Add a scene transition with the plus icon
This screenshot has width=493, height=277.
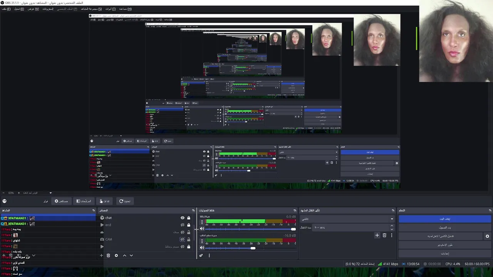377,235
